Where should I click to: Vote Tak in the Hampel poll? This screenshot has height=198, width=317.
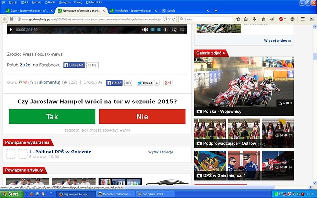52,116
